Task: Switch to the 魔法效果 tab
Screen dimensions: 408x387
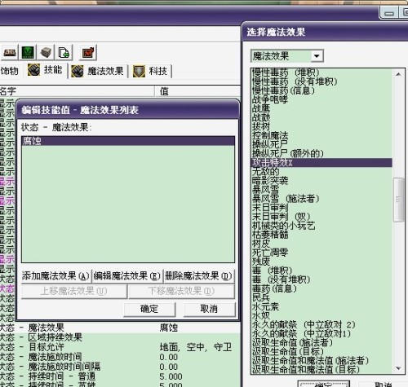Action: [x=99, y=71]
